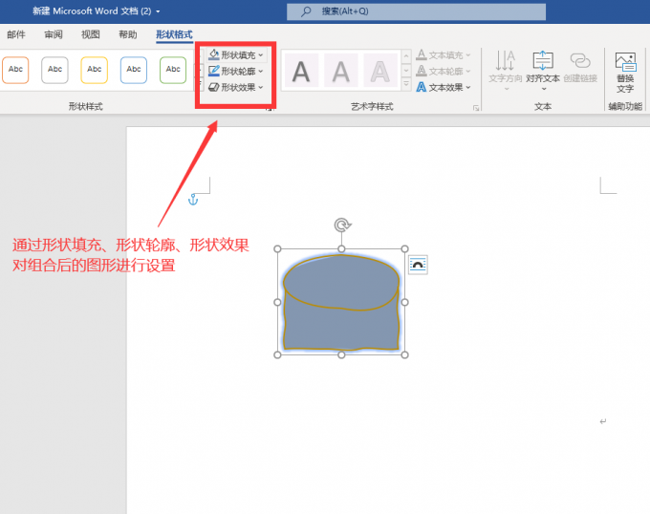Open the 形状轮廓 shape outline menu
This screenshot has height=514, width=650.
(235, 72)
